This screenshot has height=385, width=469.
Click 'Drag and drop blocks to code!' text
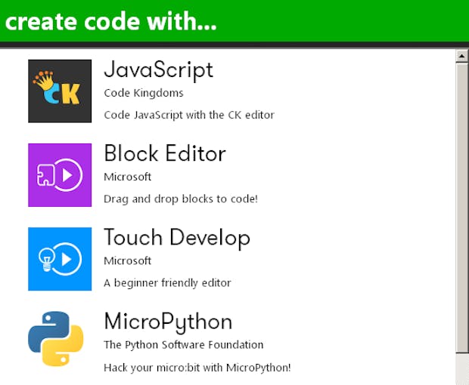(181, 199)
